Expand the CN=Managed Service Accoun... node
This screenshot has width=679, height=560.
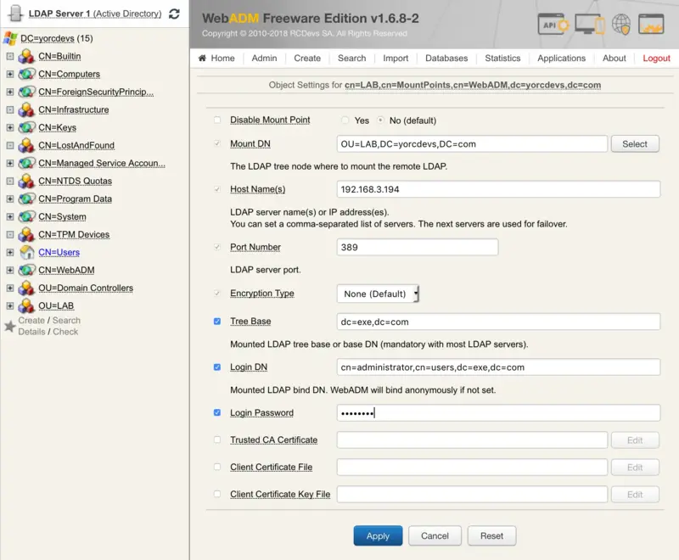click(10, 163)
